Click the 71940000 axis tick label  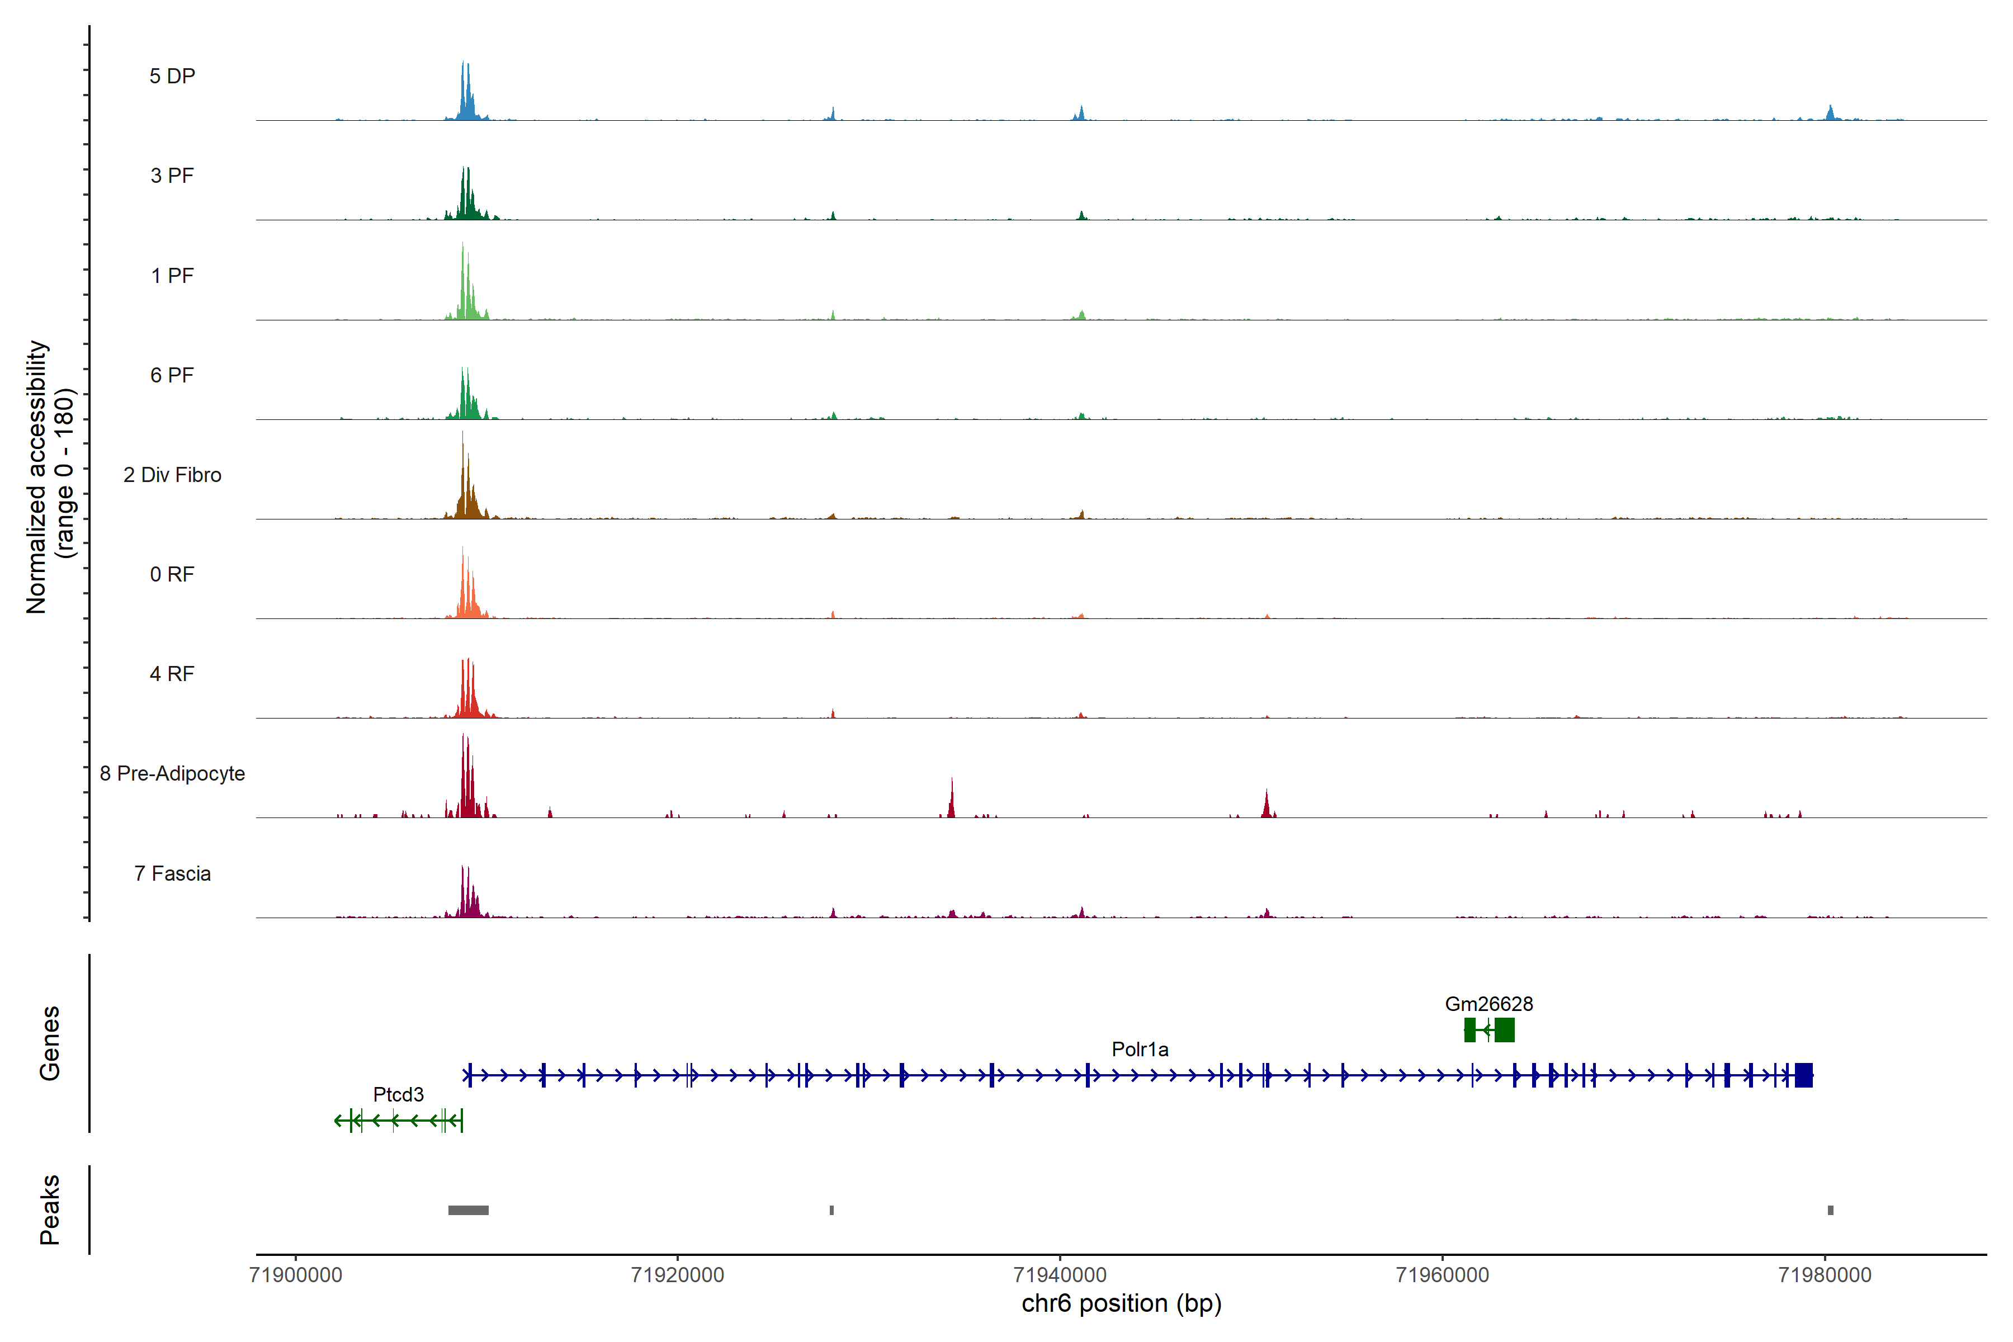click(1060, 1274)
